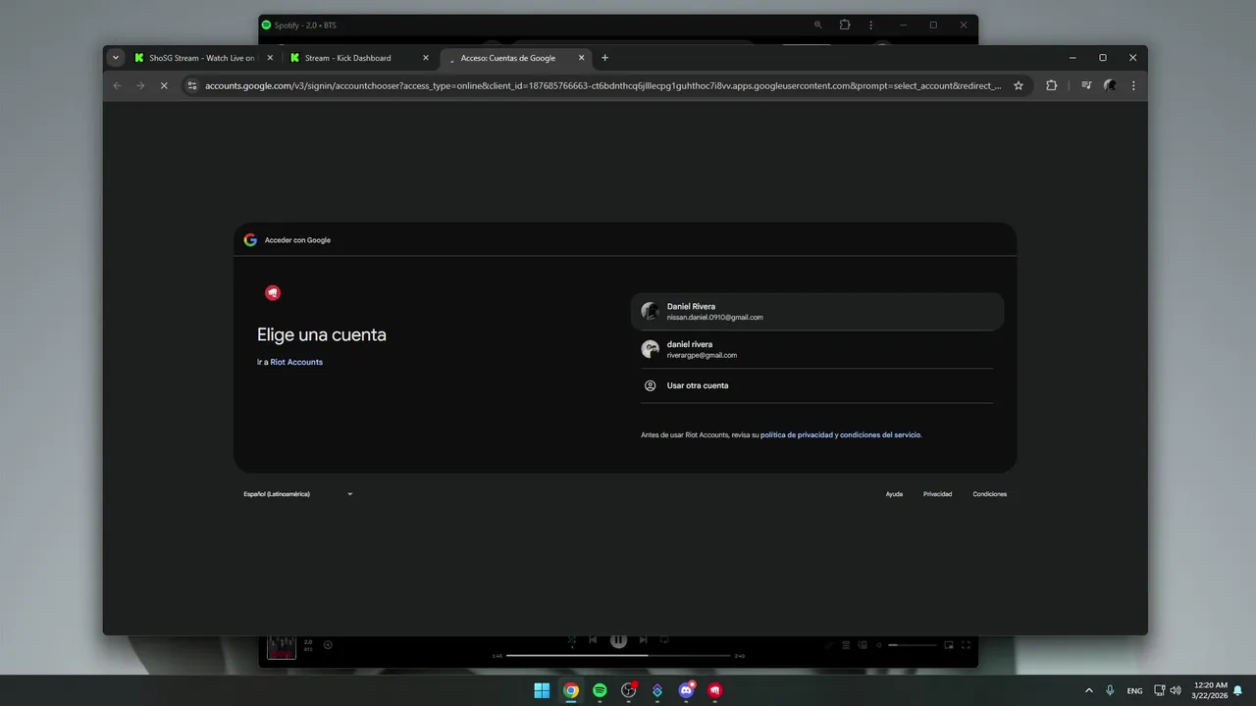Add current song to Liked Songs

click(328, 644)
